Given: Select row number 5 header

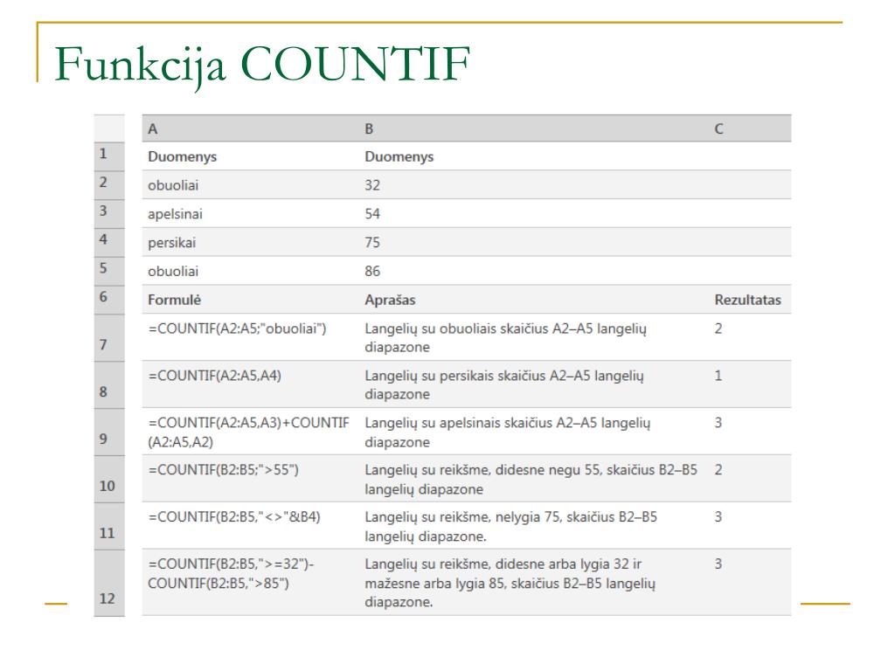Looking at the screenshot, I should [109, 271].
